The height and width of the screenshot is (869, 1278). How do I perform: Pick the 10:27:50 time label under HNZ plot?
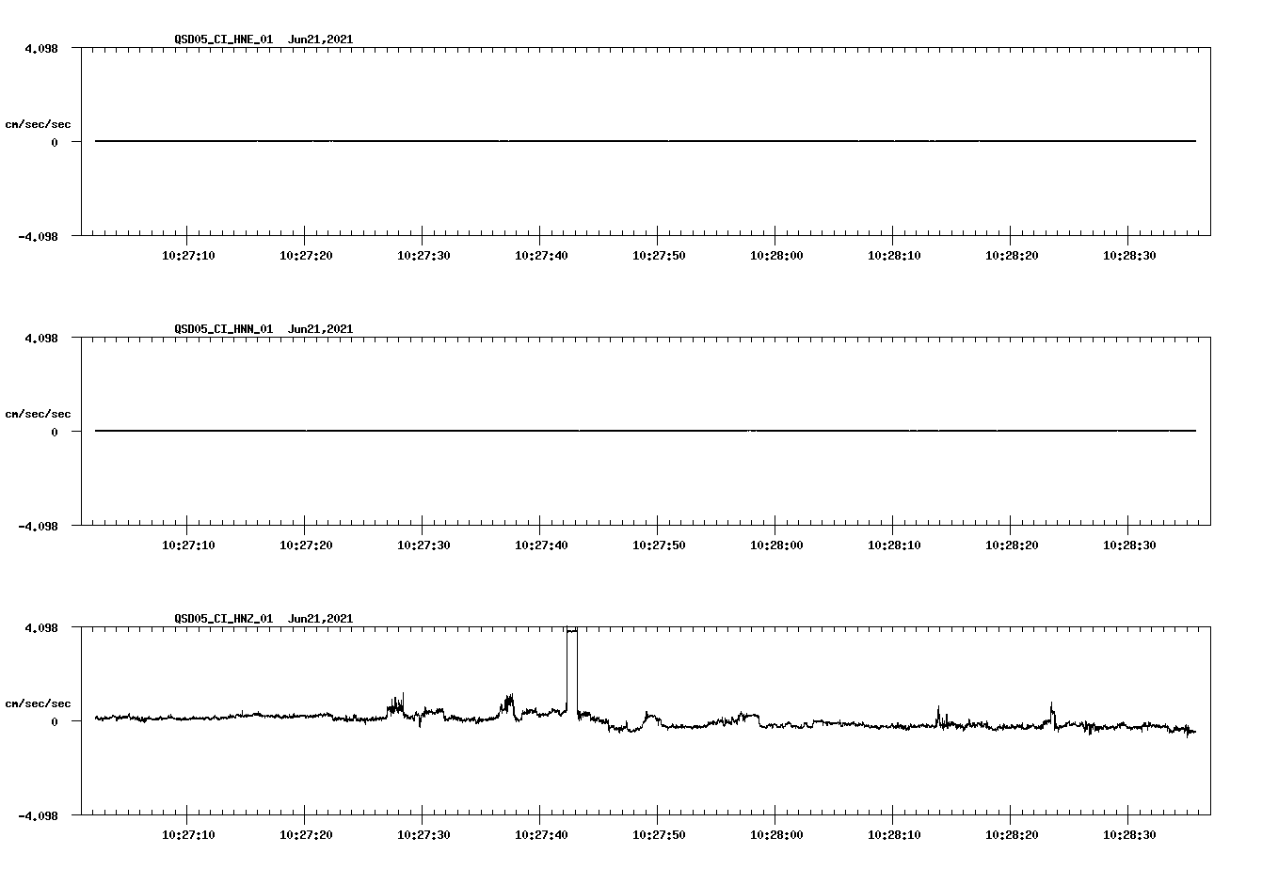point(659,835)
